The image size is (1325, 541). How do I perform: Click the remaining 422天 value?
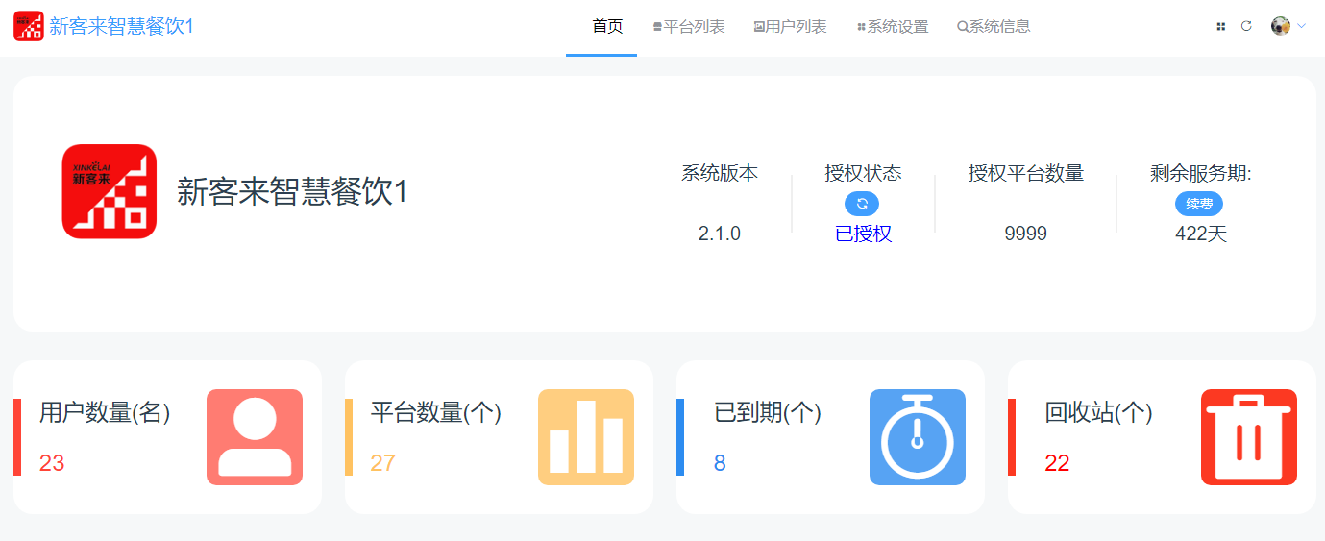pyautogui.click(x=1201, y=234)
